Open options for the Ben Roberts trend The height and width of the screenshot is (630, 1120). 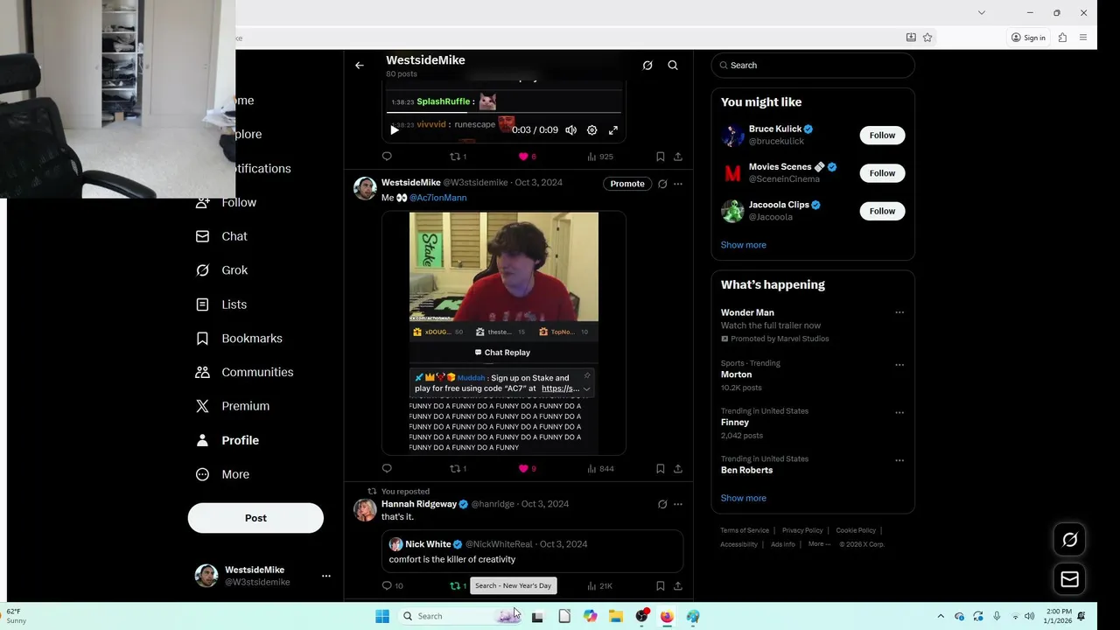899,460
